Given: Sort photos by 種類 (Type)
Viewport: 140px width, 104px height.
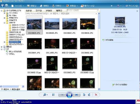Looking at the screenshot, I should (x=61, y=11).
